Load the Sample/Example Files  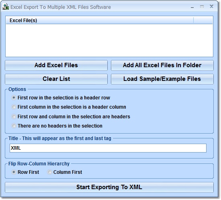tap(162, 79)
